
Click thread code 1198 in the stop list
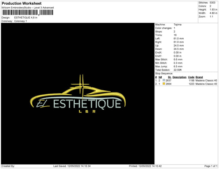[192, 80]
